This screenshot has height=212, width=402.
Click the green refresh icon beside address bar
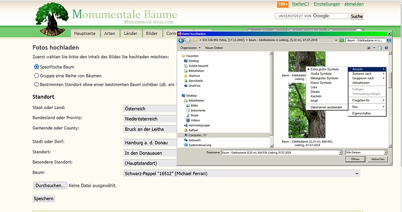pos(341,40)
